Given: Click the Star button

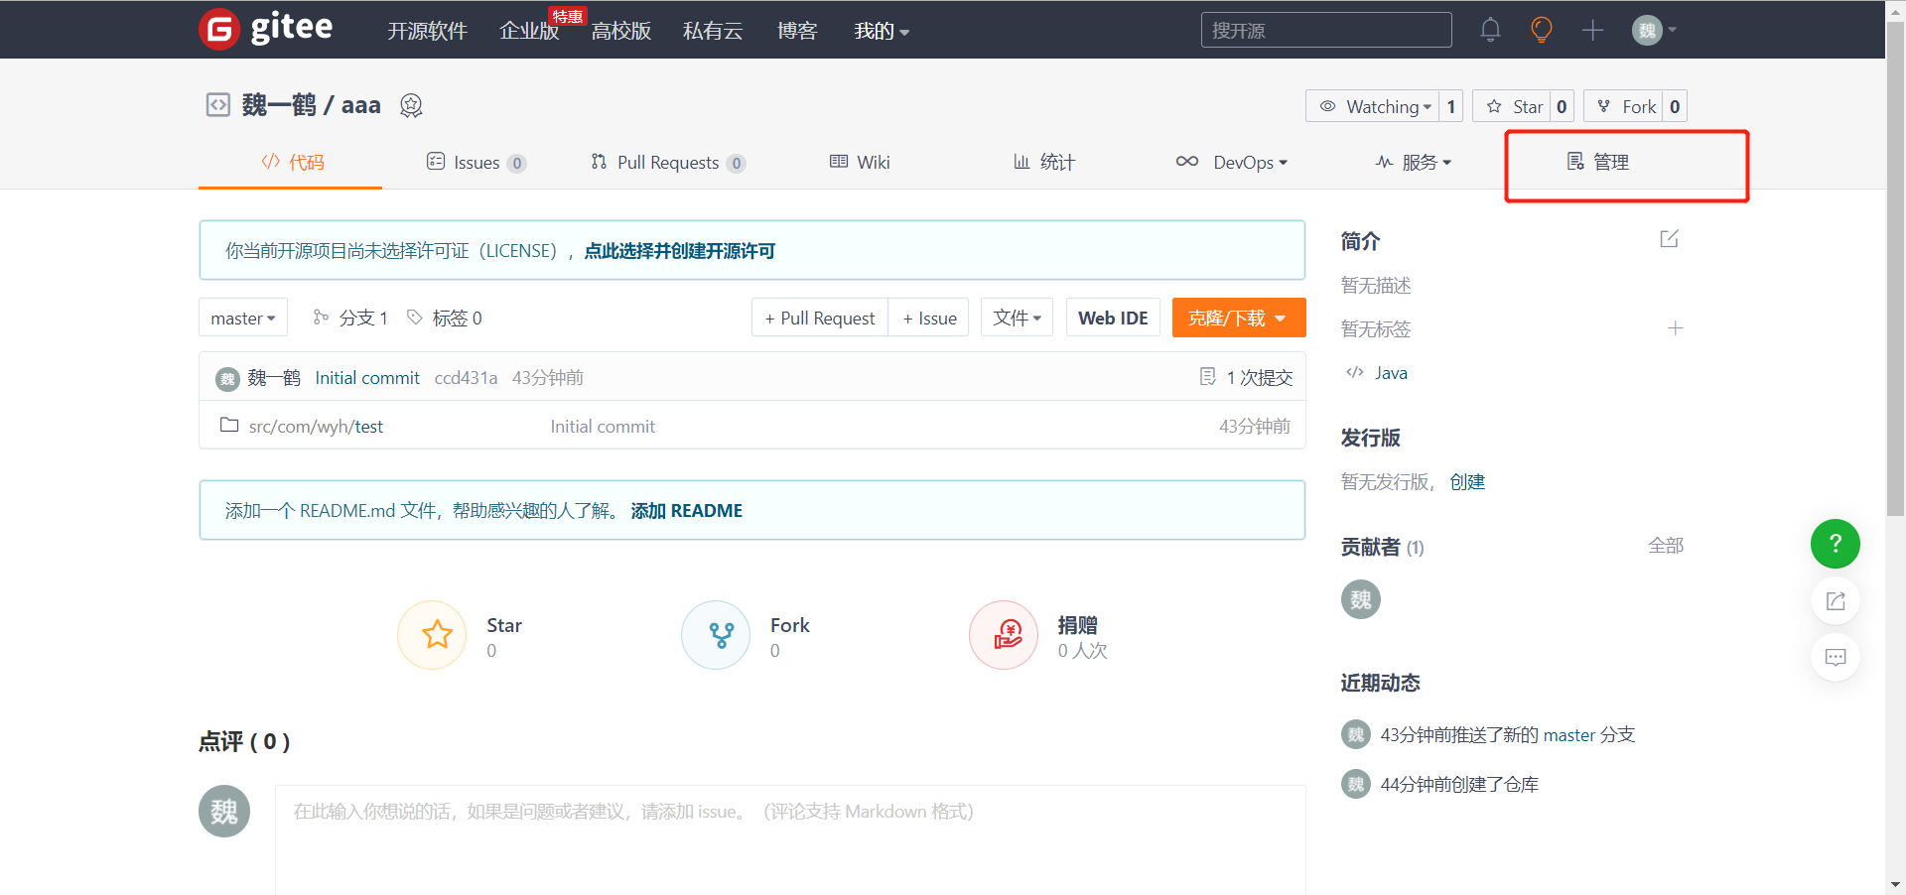Looking at the screenshot, I should (x=1513, y=106).
